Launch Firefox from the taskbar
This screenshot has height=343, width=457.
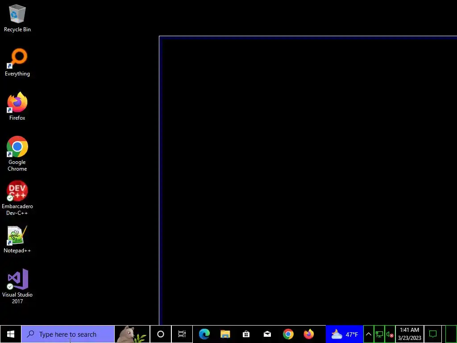(309, 334)
